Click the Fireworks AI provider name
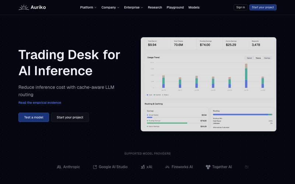This screenshot has height=184, width=295. click(182, 167)
